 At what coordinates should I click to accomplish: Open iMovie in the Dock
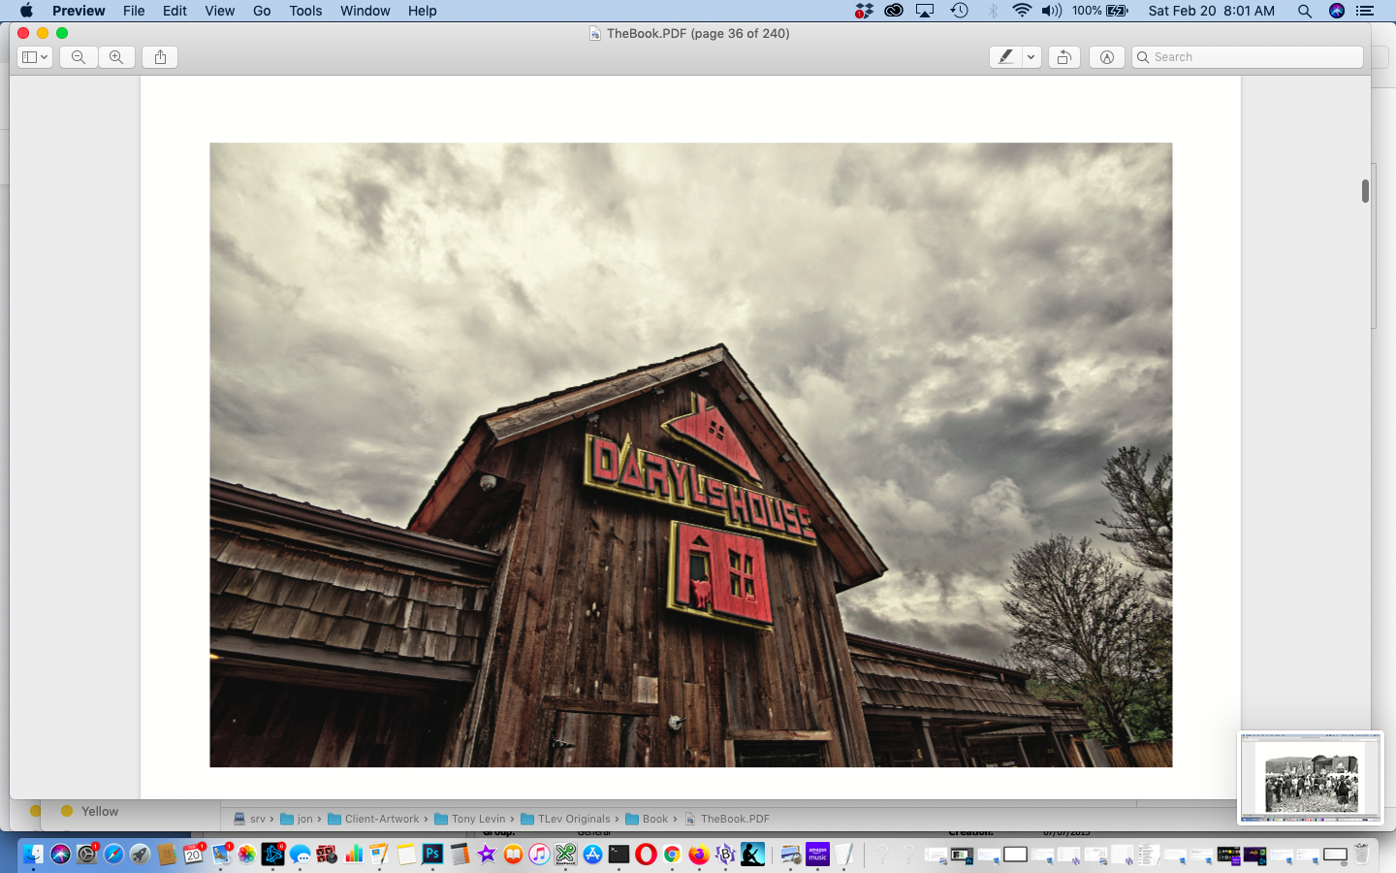click(486, 854)
